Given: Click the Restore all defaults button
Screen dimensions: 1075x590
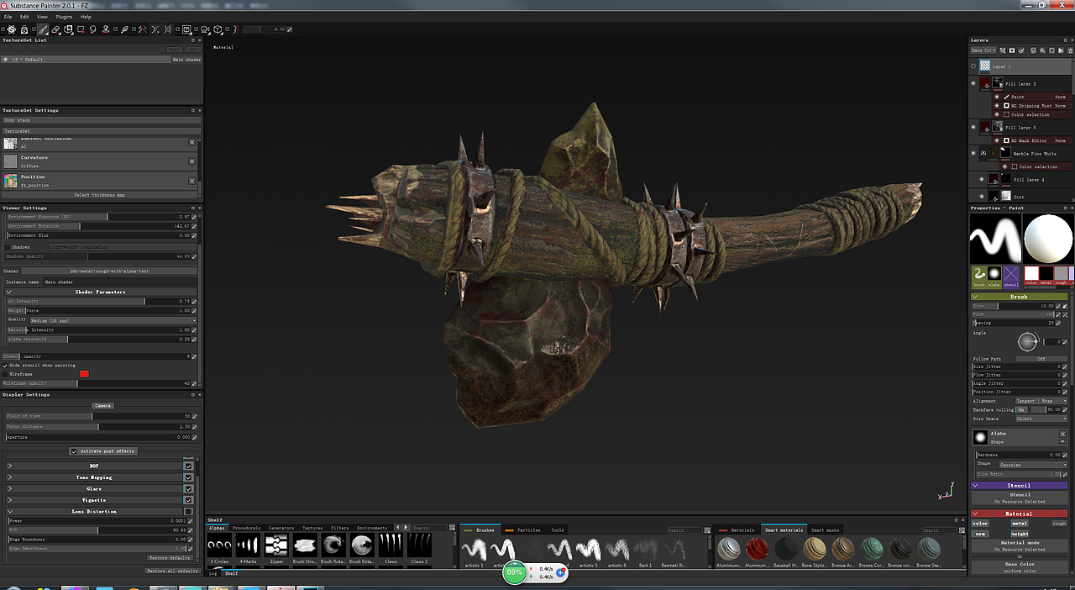Looking at the screenshot, I should pyautogui.click(x=172, y=571).
